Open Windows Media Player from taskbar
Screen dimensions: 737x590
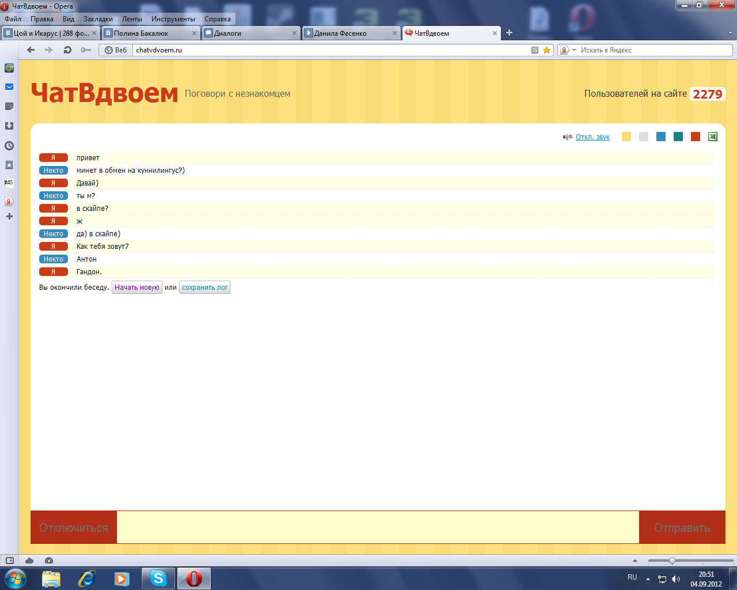point(121,578)
